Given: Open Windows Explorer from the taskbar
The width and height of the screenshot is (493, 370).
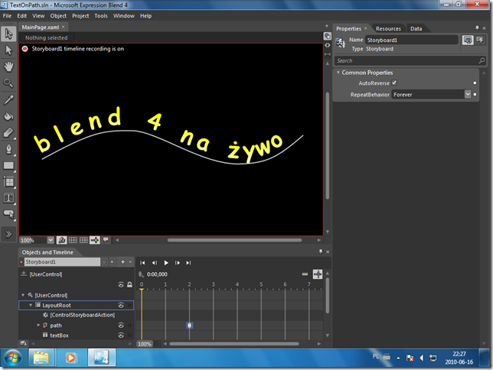Looking at the screenshot, I should 41,358.
